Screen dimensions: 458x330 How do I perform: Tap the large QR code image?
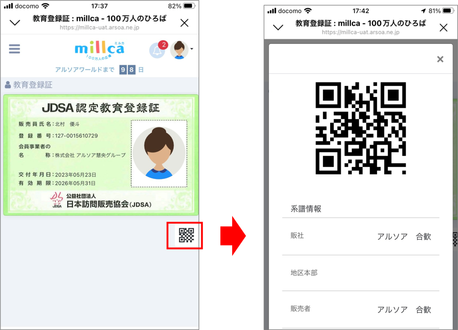pos(360,128)
